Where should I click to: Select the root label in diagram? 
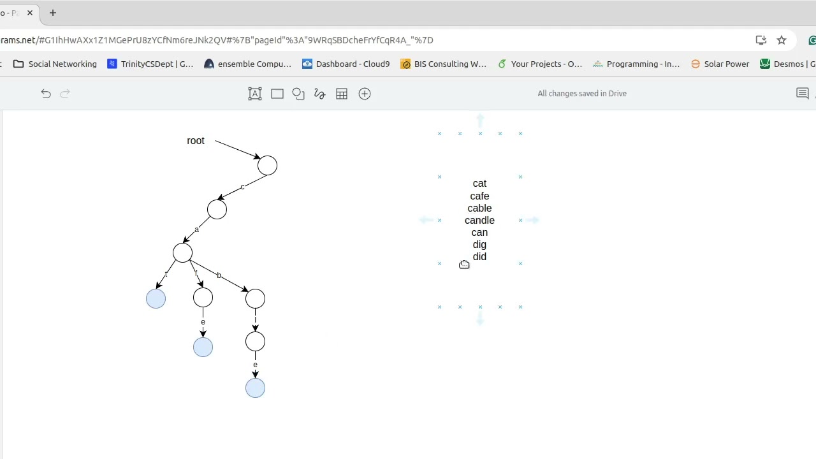(x=196, y=141)
